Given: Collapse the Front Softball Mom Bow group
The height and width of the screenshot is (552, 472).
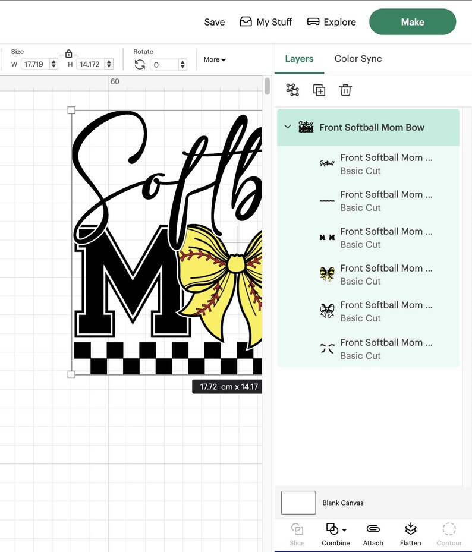Looking at the screenshot, I should coord(288,127).
